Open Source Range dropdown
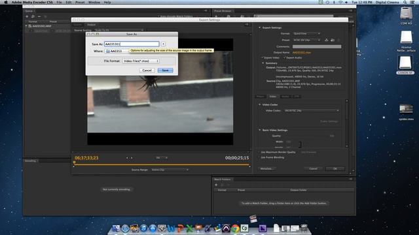 (x=170, y=170)
